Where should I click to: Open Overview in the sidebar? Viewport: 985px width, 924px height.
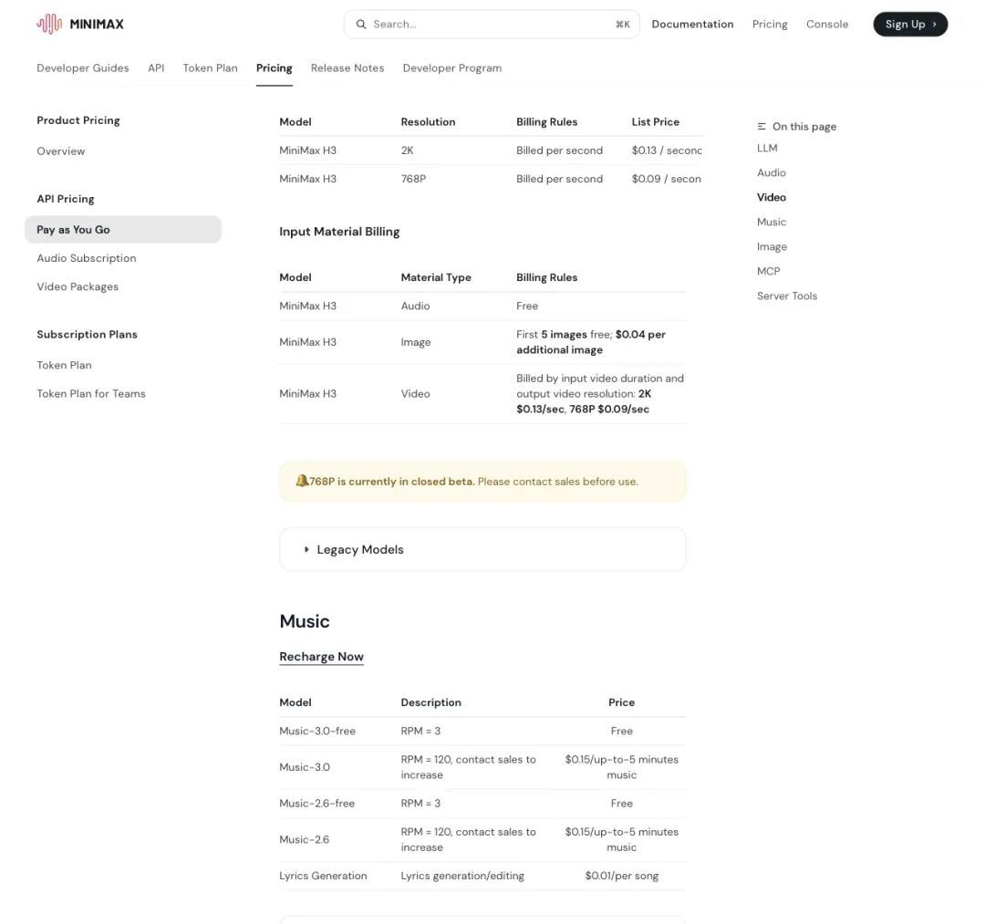tap(61, 151)
